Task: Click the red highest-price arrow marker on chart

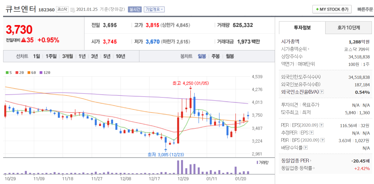Action: tap(190, 88)
